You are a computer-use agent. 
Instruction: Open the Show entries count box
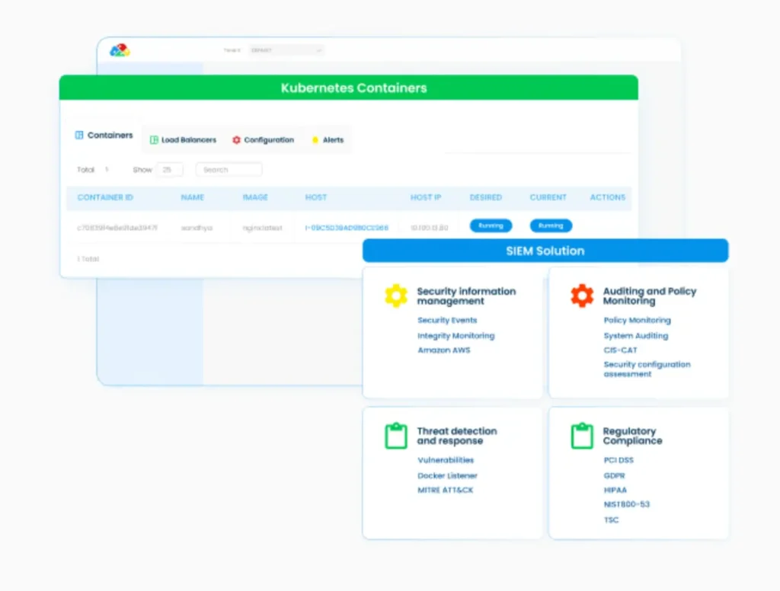(168, 170)
